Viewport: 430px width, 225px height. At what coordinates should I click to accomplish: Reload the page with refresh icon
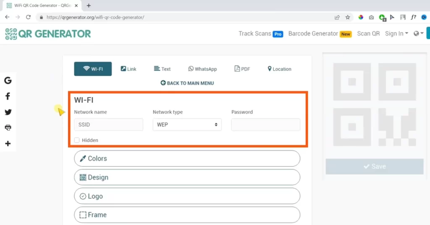(x=28, y=17)
